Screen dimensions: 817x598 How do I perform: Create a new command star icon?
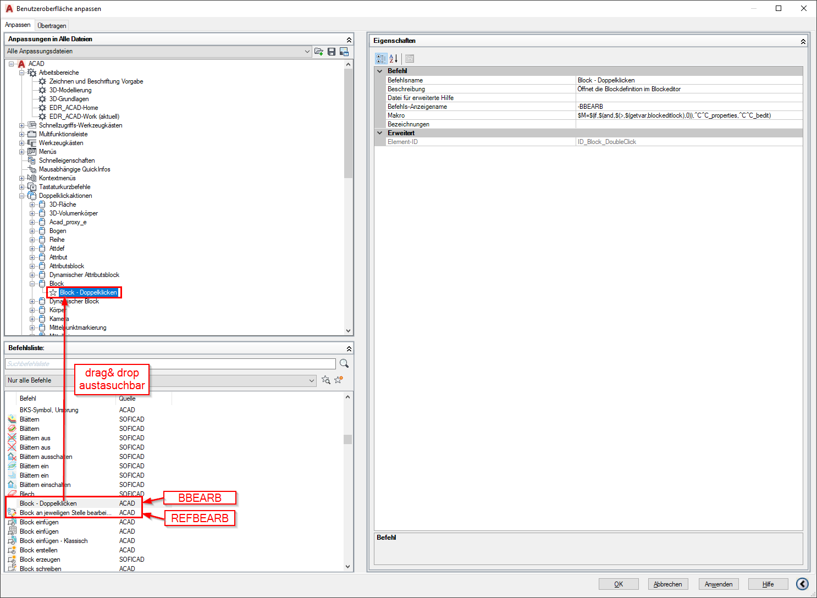[339, 380]
